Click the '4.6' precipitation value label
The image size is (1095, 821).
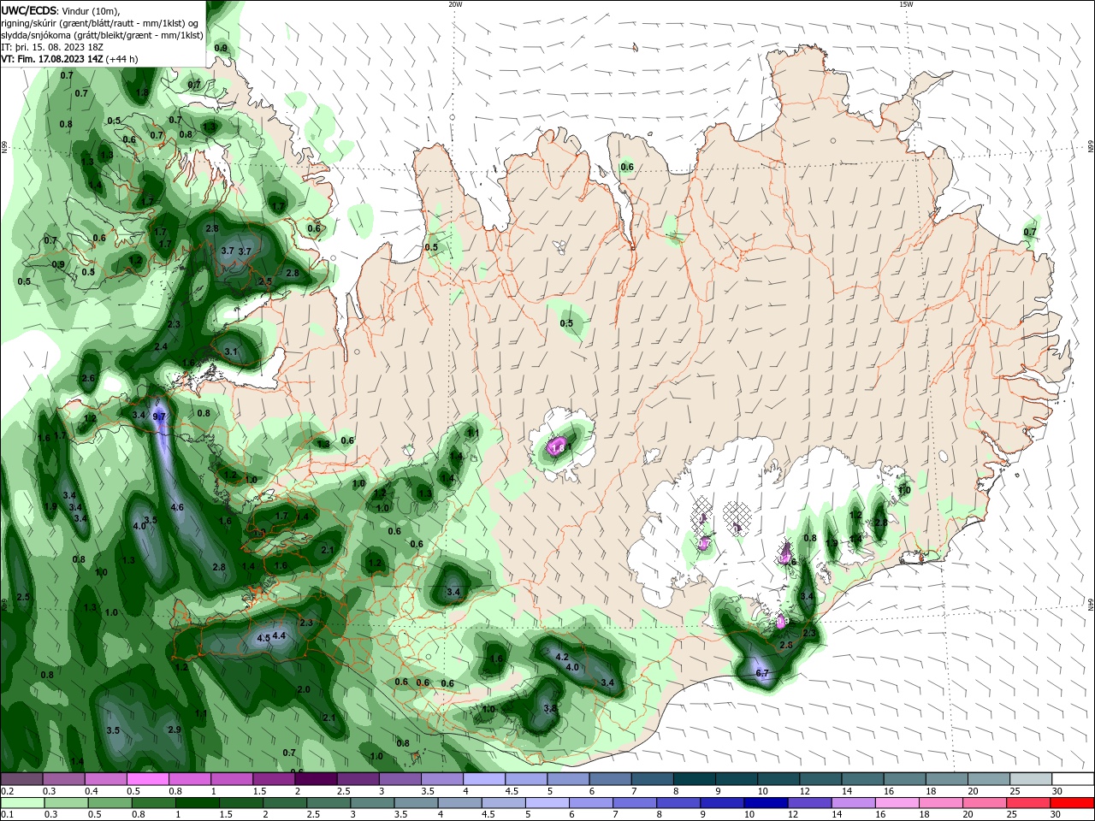click(x=177, y=507)
